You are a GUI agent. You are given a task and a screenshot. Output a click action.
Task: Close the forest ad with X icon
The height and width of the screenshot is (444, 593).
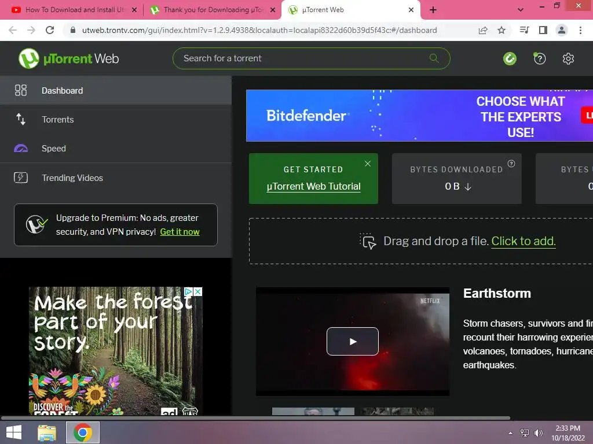pyautogui.click(x=198, y=291)
